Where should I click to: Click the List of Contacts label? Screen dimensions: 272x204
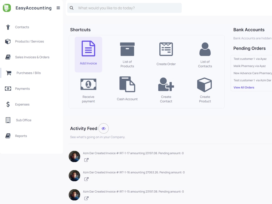205,64
